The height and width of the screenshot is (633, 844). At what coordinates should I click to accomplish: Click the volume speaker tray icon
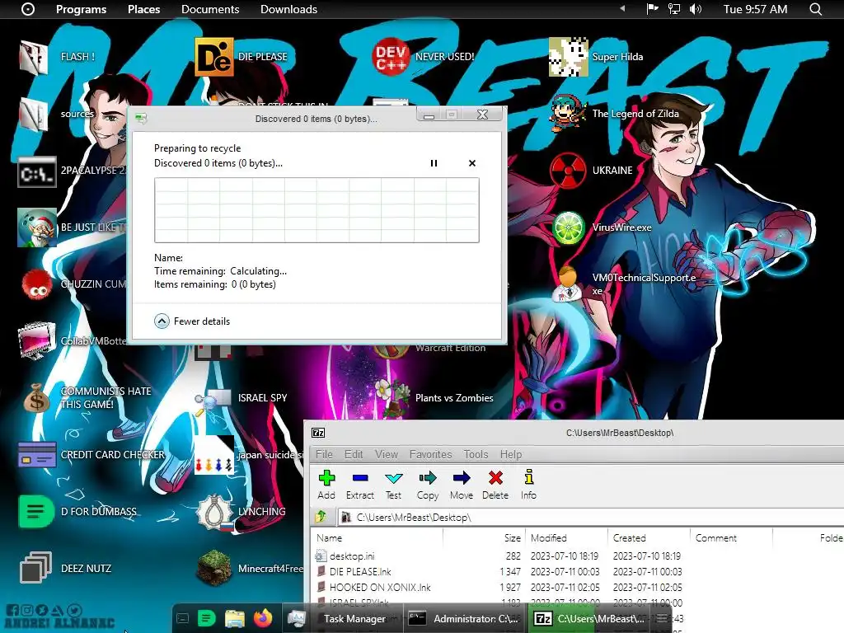(x=696, y=9)
